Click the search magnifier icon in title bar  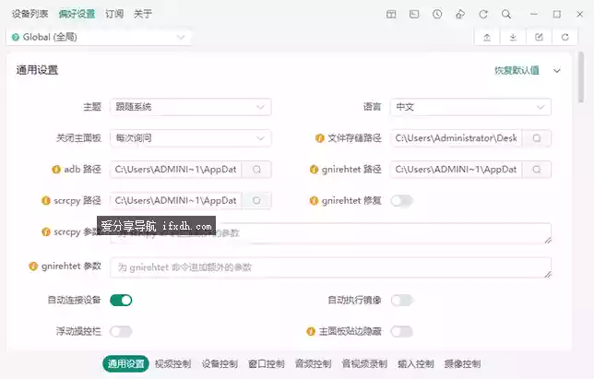click(x=506, y=15)
